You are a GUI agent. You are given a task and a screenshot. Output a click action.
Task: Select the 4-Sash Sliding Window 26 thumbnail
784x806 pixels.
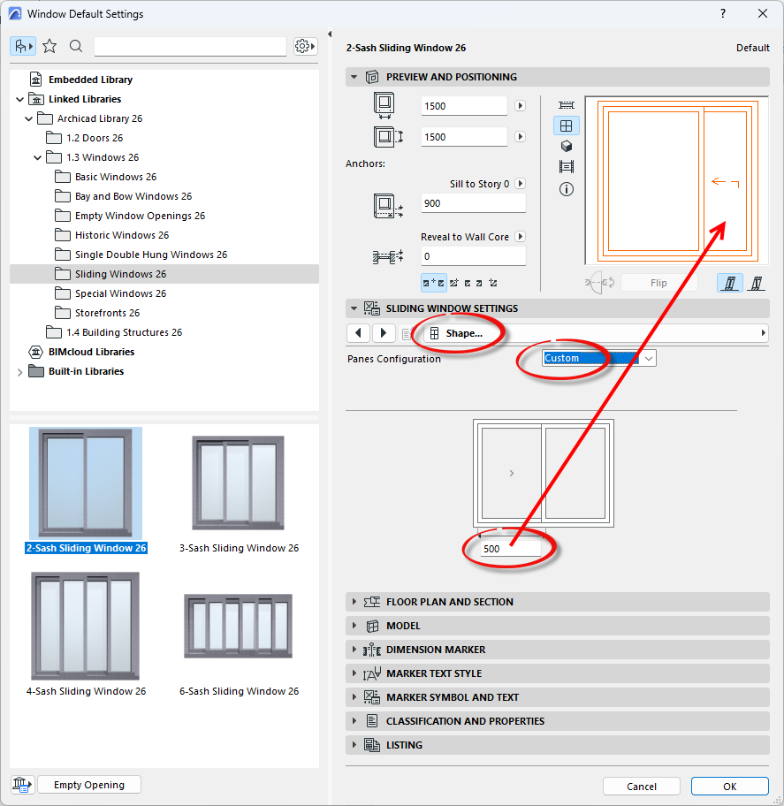click(86, 626)
